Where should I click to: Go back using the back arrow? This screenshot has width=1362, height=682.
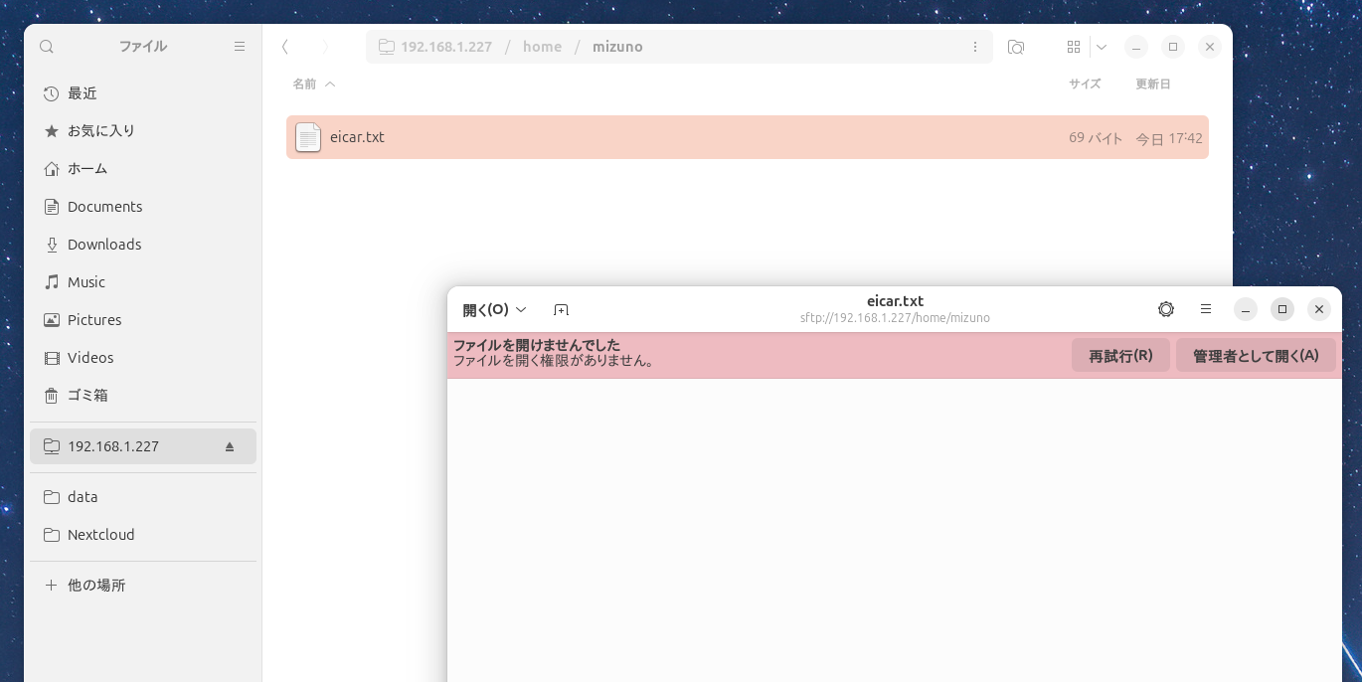[285, 47]
